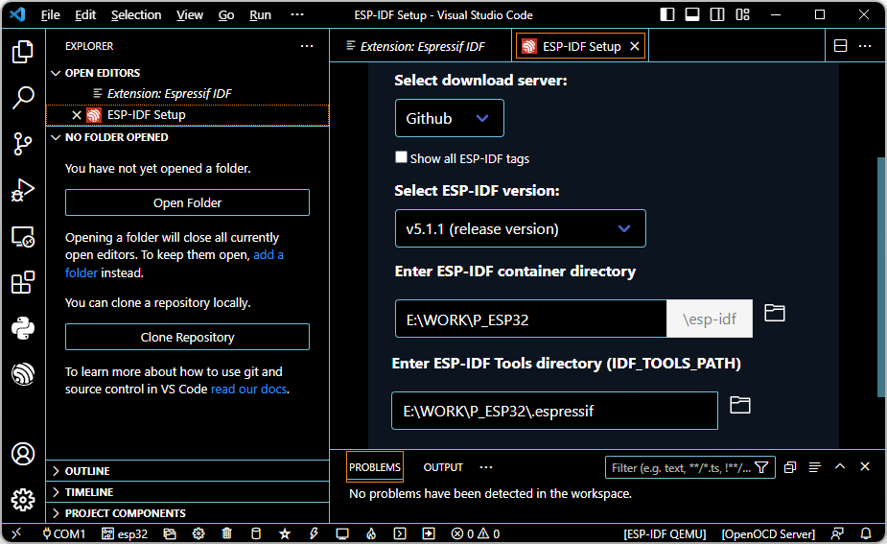The width and height of the screenshot is (887, 544).
Task: Follow the 'read our docs' link
Action: [248, 390]
